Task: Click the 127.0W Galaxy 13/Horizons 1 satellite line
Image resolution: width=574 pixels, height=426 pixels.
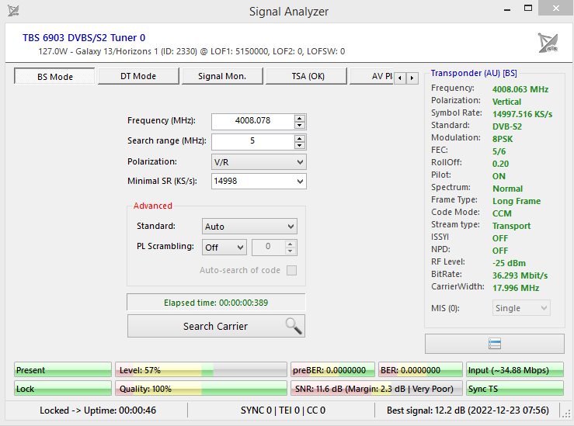Action: tap(191, 51)
